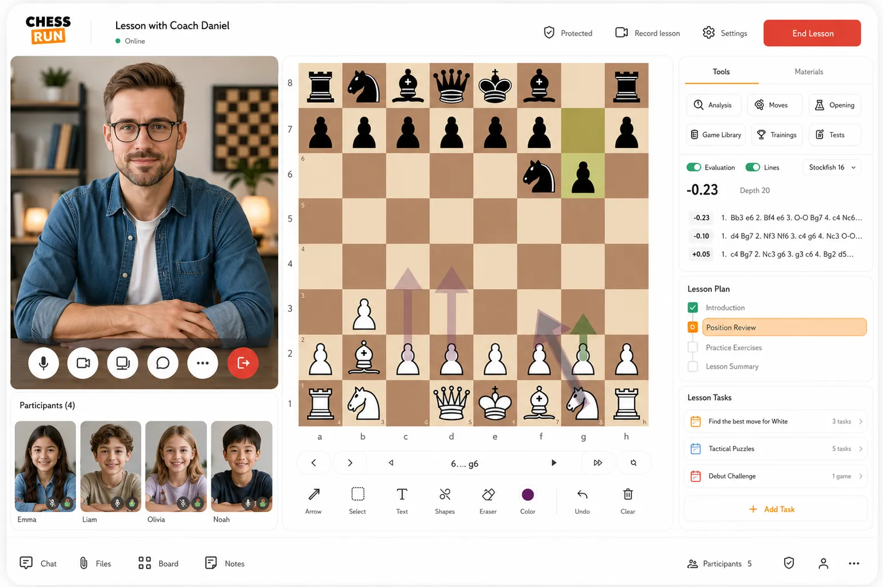
Task: Uncheck the Introduction checkbox
Action: [693, 308]
